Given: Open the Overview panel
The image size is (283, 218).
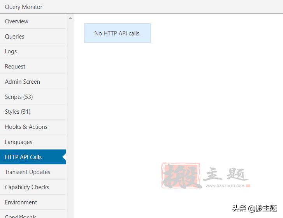Looking at the screenshot, I should [x=17, y=21].
